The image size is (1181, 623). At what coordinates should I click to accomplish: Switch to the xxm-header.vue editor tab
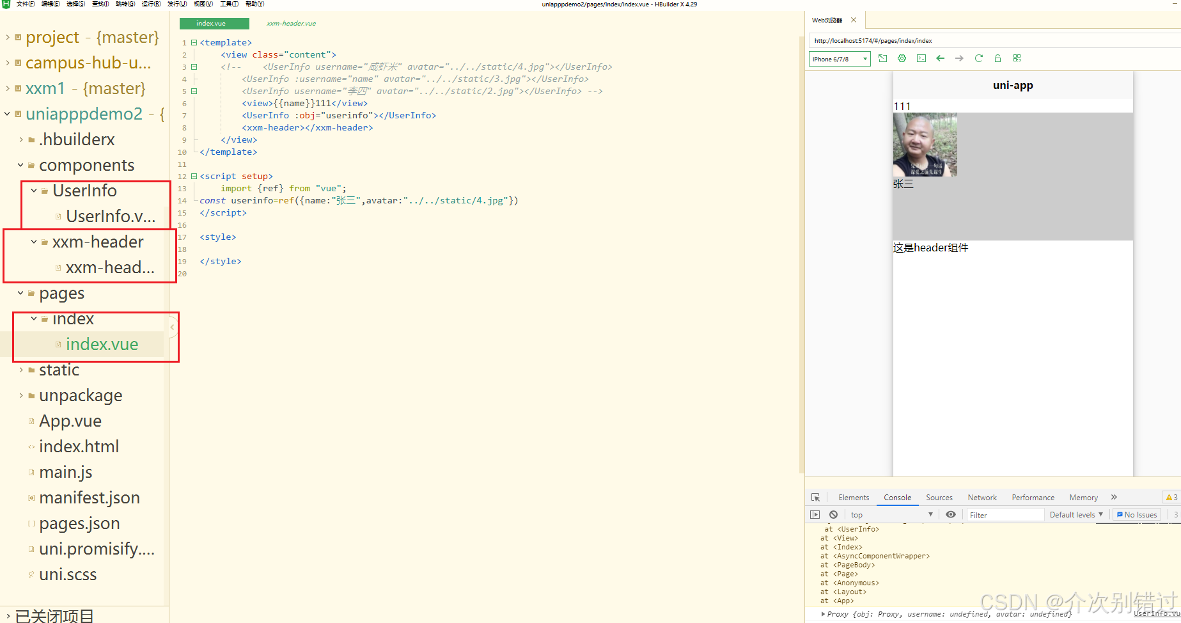(291, 24)
